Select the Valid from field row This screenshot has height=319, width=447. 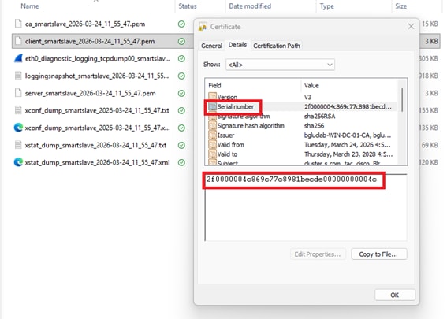(300, 145)
